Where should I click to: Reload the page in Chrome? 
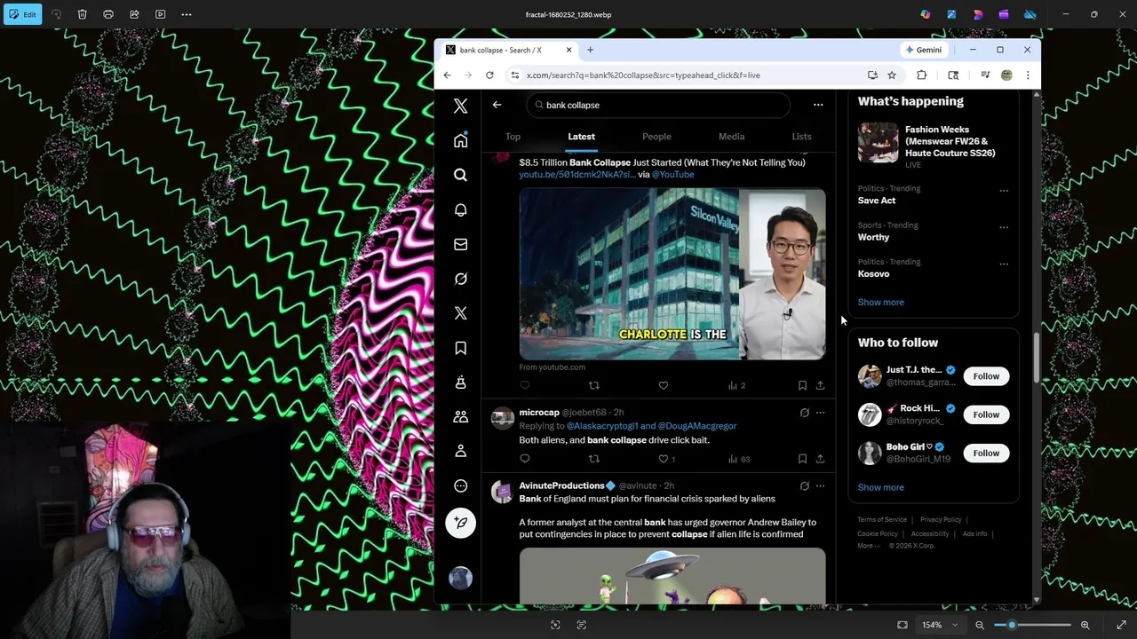[489, 75]
